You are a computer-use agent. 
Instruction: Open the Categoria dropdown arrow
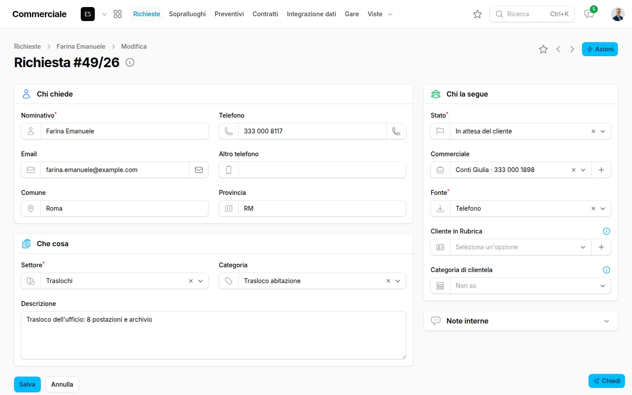[398, 281]
